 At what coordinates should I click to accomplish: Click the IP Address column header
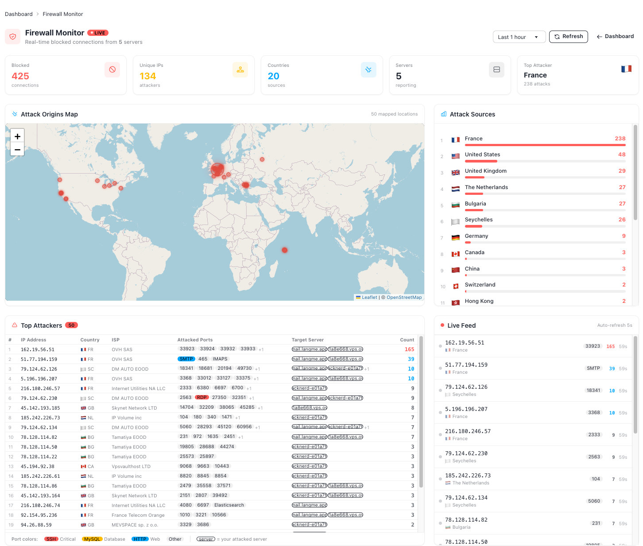tap(33, 340)
